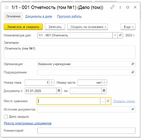Open the Организация record with its open icon

click(133, 64)
